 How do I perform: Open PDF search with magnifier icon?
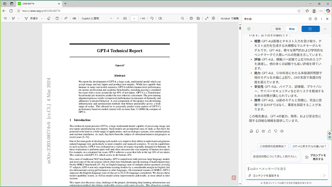183,18
